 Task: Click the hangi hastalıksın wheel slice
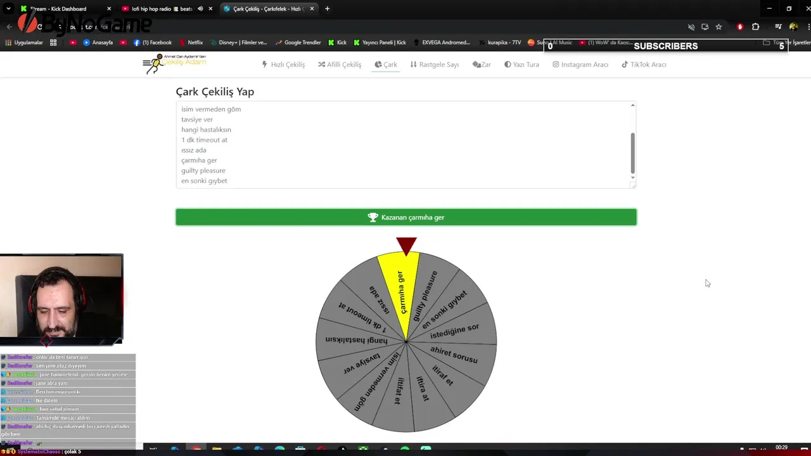pos(356,340)
